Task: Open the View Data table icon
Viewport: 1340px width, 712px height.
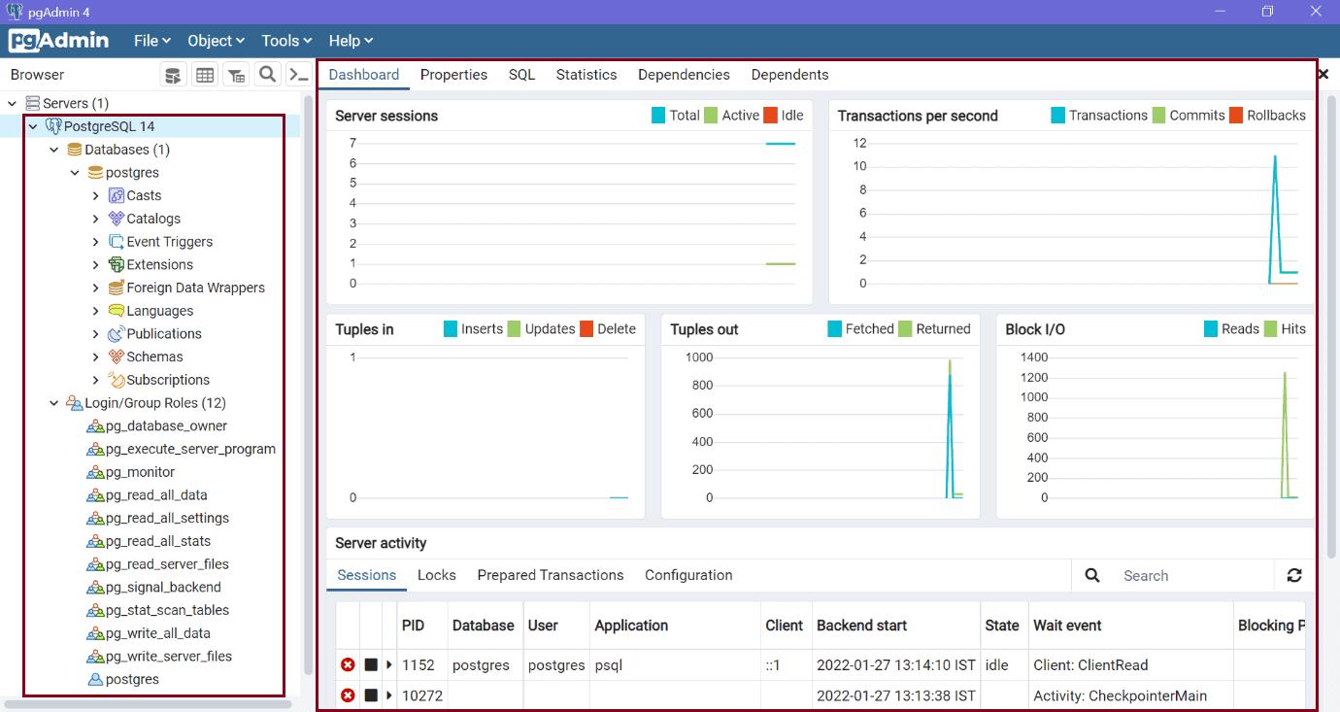Action: coord(205,75)
